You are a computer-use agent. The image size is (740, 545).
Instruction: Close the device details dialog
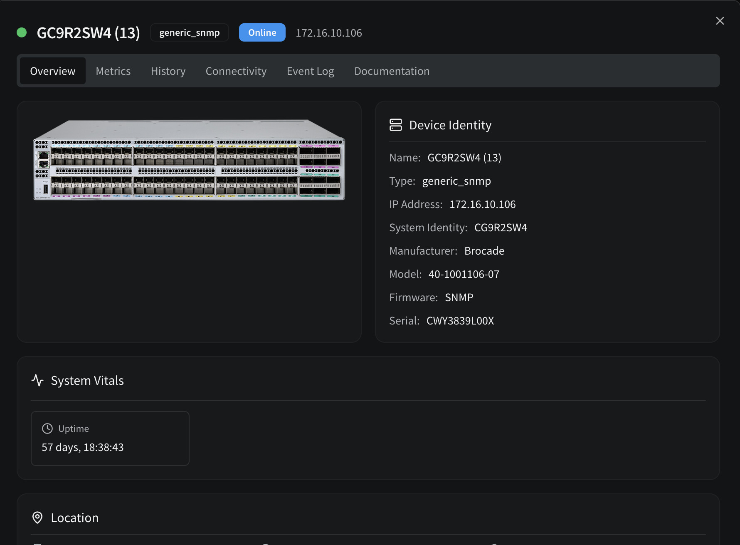(720, 21)
